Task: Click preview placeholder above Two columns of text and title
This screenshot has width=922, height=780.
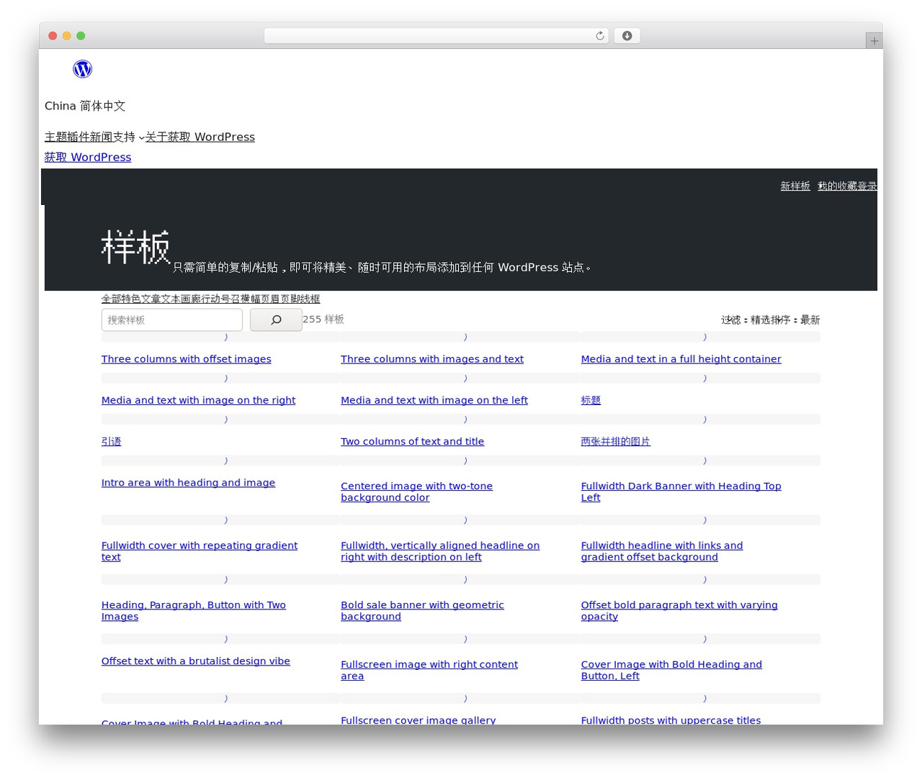Action: point(460,420)
